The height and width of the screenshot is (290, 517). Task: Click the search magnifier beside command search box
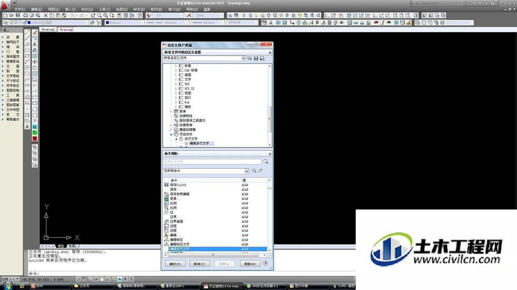[266, 162]
